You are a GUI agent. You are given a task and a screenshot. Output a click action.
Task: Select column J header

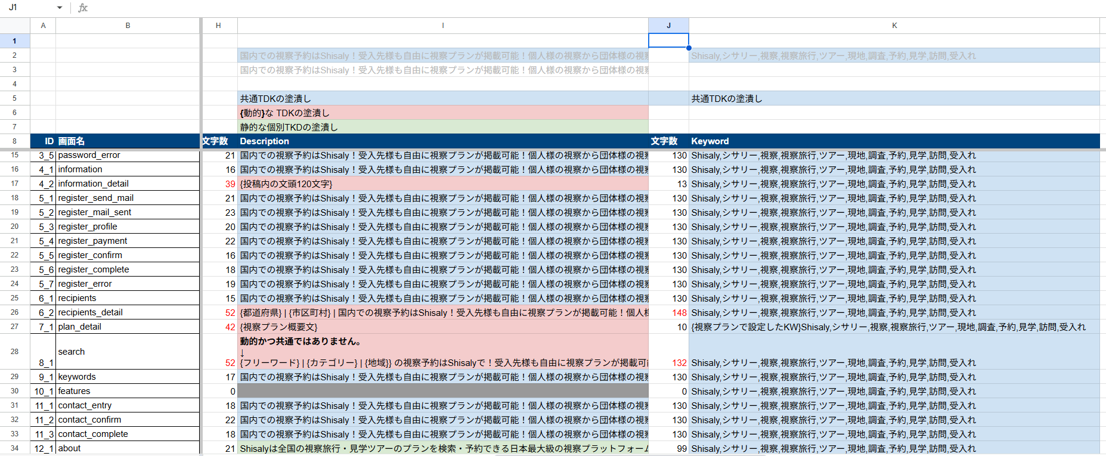[x=668, y=26]
